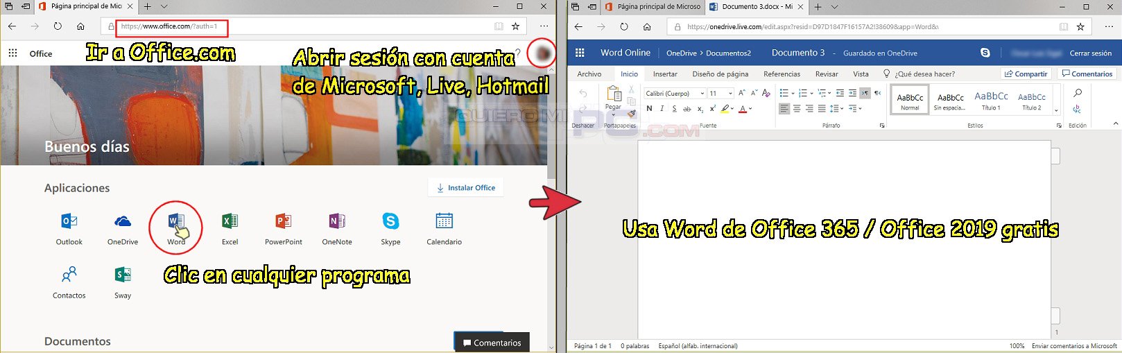Expand the styles gallery arrow
The height and width of the screenshot is (353, 1122).
(1056, 110)
